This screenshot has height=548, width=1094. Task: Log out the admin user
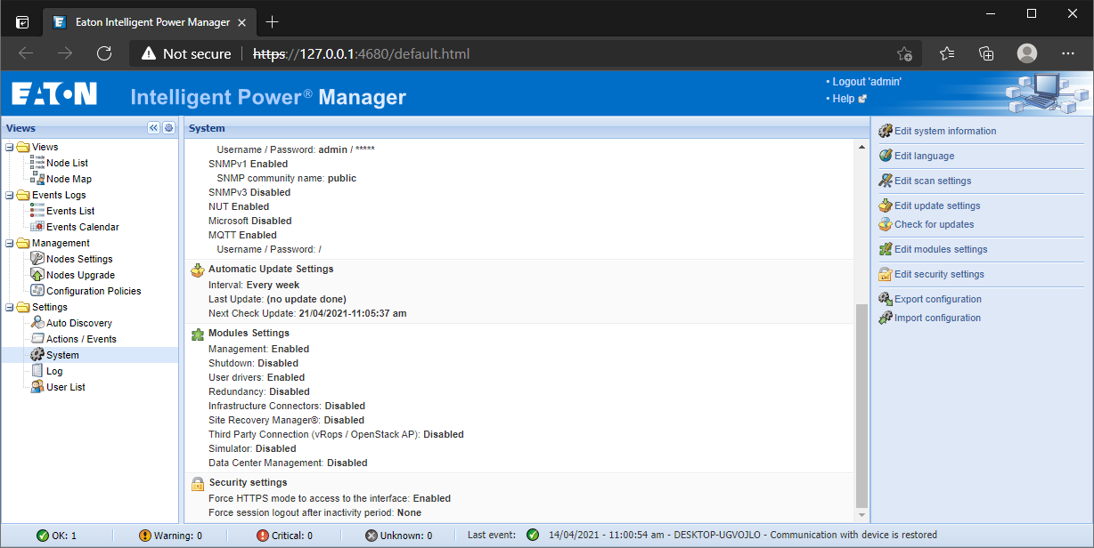point(867,81)
